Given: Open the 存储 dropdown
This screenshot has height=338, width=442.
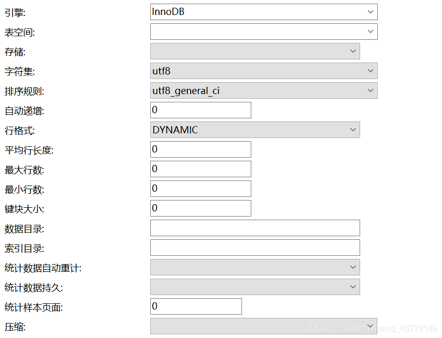Looking at the screenshot, I should coord(254,51).
